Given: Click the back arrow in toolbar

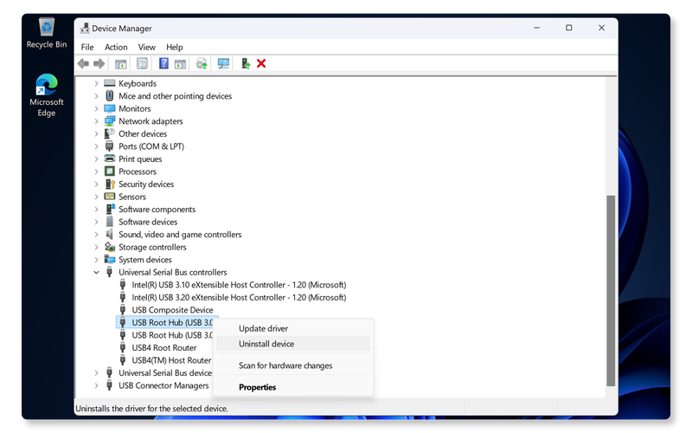Looking at the screenshot, I should click(x=83, y=63).
